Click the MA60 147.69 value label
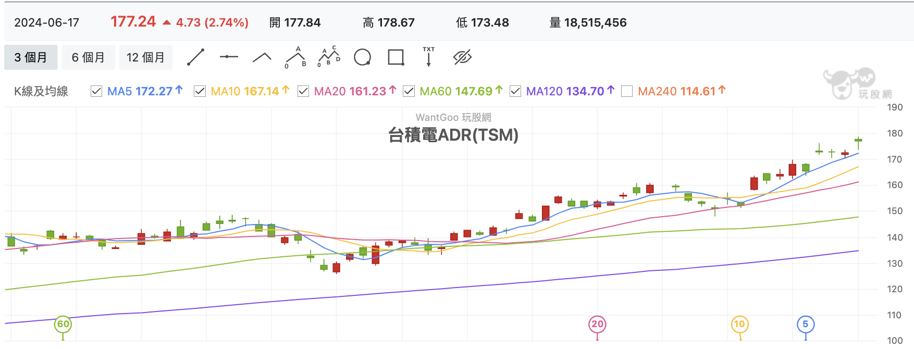 [x=461, y=91]
